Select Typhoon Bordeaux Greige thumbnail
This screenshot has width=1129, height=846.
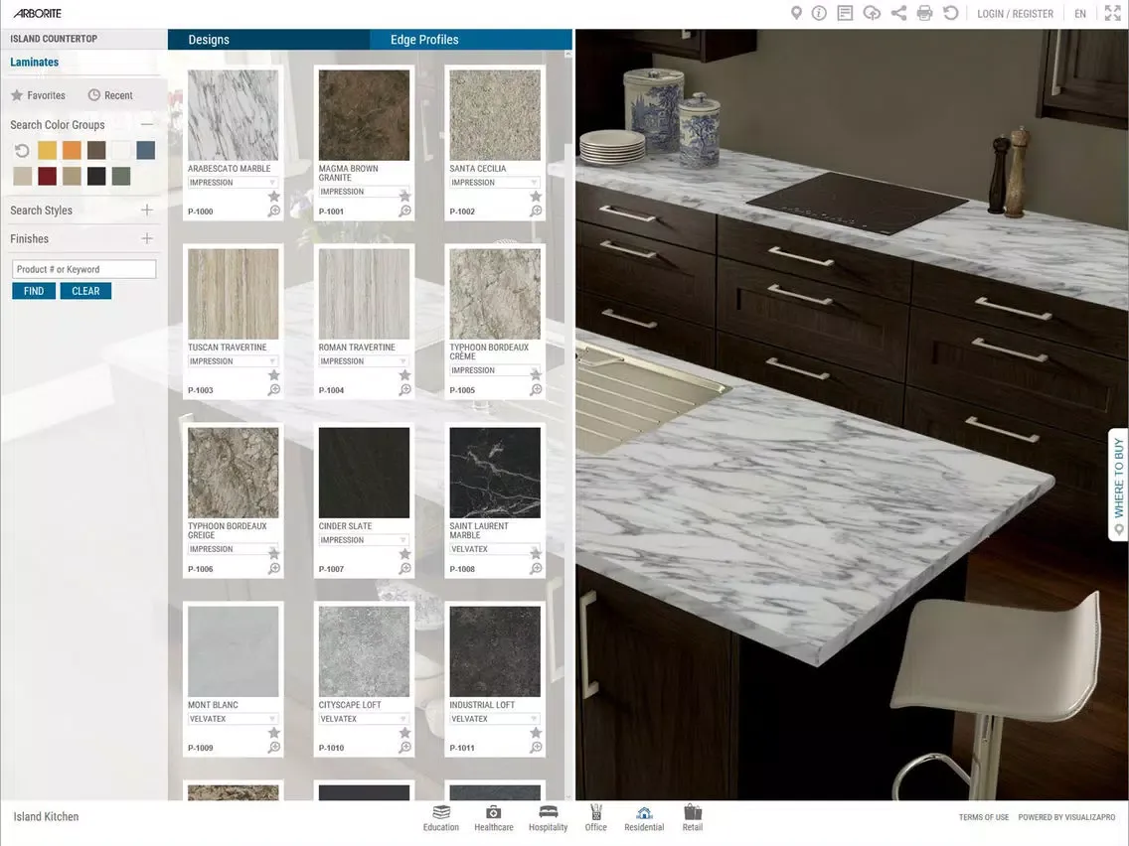[234, 473]
